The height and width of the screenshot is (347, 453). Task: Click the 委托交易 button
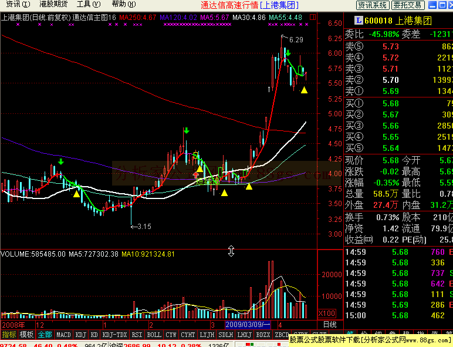click(x=408, y=5)
